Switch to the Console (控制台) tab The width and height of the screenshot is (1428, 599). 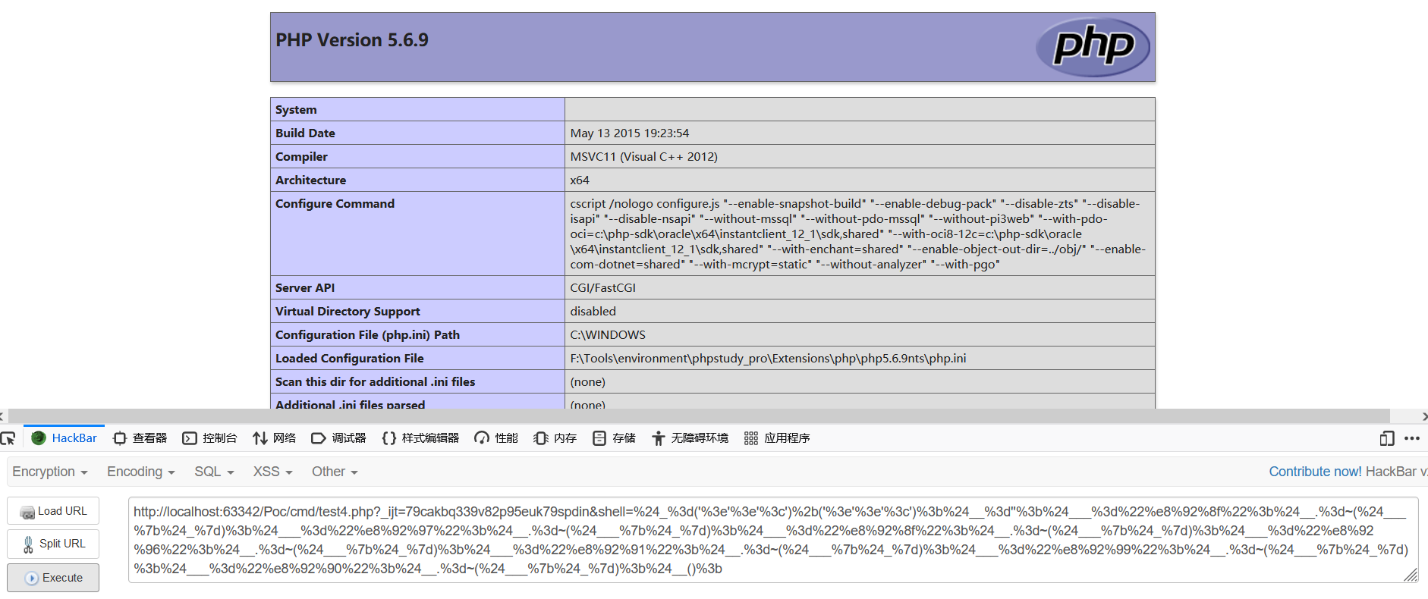(x=210, y=438)
